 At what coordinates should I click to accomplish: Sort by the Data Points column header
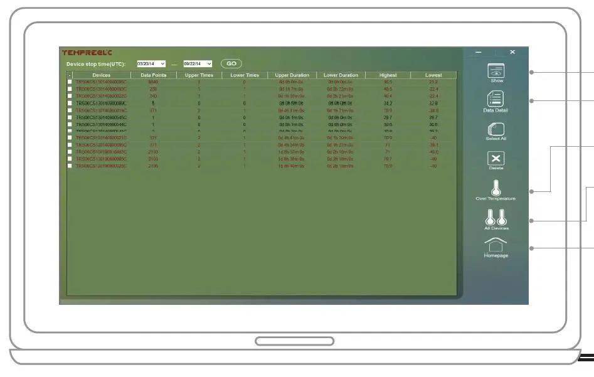pyautogui.click(x=154, y=75)
